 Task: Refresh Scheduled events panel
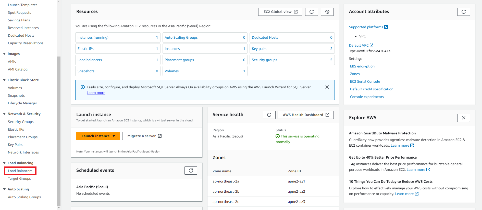191,171
